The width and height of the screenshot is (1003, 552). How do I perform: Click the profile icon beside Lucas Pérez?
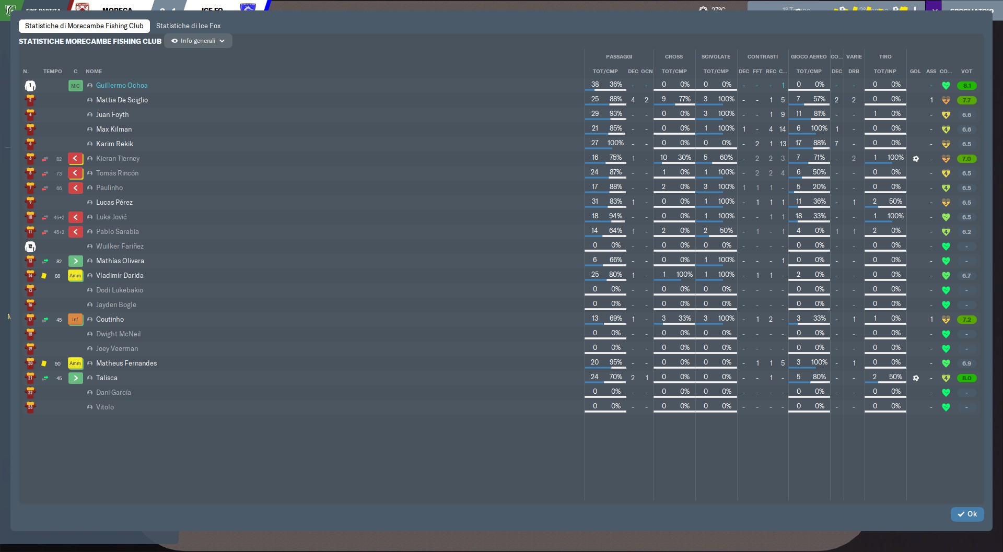pyautogui.click(x=90, y=203)
